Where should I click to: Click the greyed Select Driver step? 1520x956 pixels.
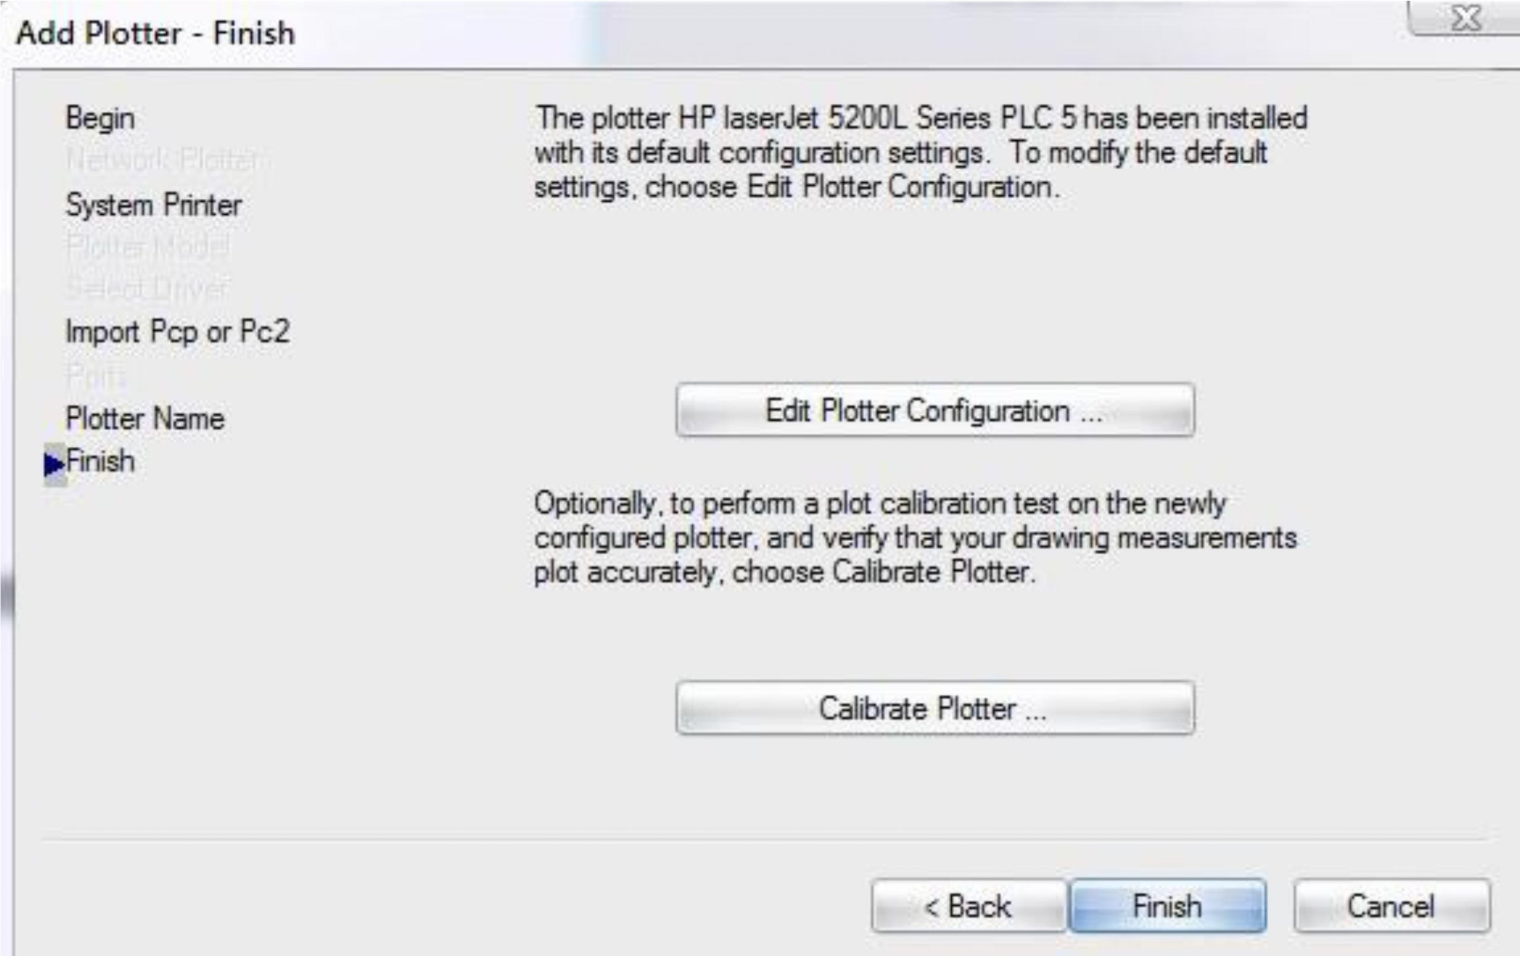tap(147, 288)
